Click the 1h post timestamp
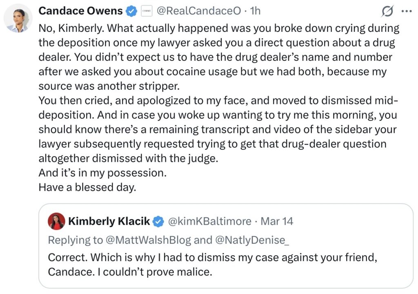Screen dimensions: 418x294 click(x=255, y=11)
